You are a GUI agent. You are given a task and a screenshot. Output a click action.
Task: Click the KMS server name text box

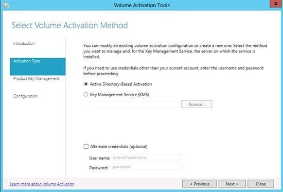point(134,104)
